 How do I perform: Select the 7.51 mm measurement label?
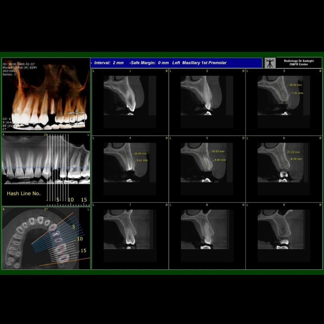tap(298, 93)
